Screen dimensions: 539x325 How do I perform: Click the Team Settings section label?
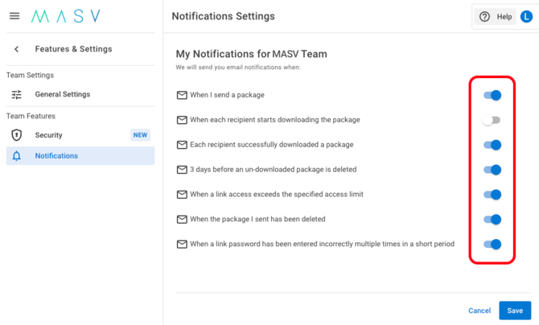point(30,76)
